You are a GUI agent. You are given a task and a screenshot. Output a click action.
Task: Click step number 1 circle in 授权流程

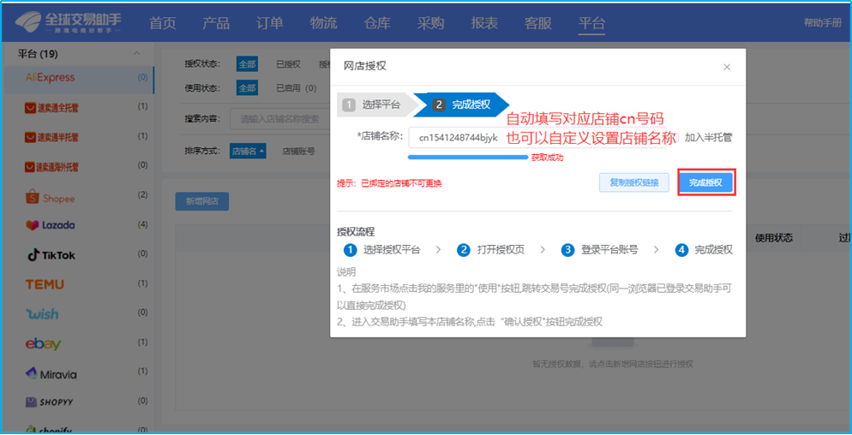[350, 250]
